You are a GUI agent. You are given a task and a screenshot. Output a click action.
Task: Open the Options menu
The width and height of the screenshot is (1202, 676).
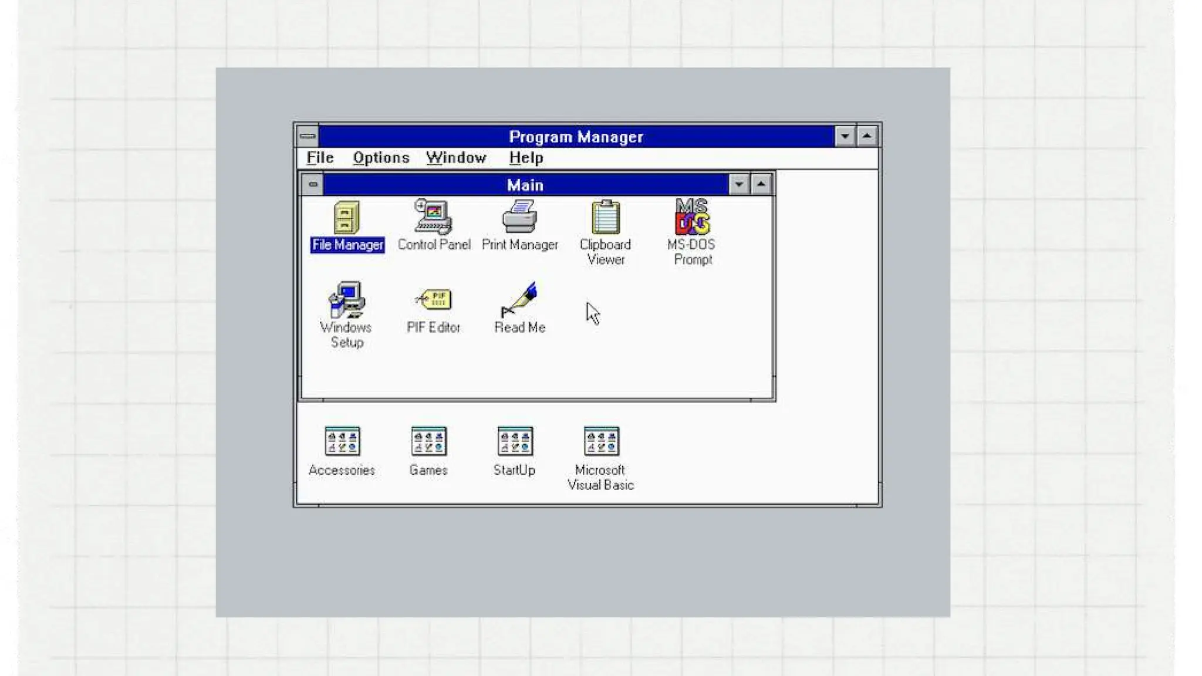381,158
